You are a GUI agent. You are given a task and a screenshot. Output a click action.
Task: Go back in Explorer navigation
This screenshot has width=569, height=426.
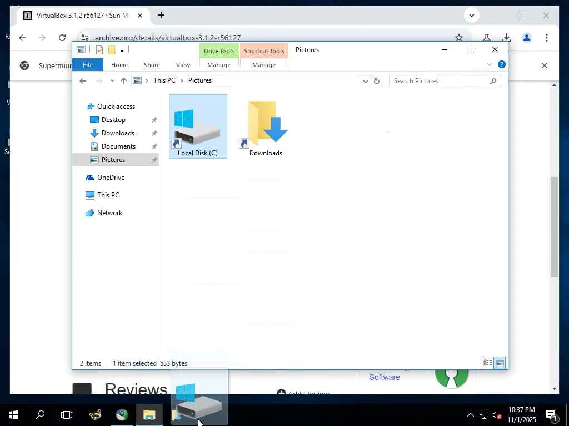coord(83,81)
